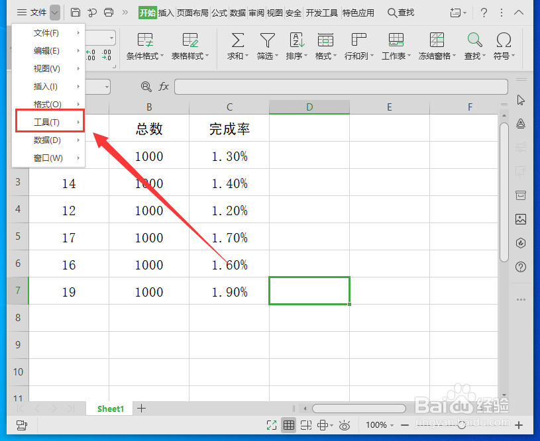Viewport: 540px width, 441px height.
Task: Click the zoom slider handle
Action: tap(461, 426)
